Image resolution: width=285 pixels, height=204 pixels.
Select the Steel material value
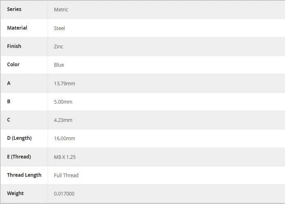[x=59, y=28]
